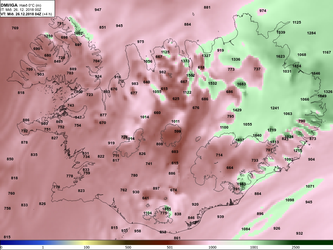Viewport: 333px width, 250px height.
Task: Click the map value 1098
Action: point(290,200)
